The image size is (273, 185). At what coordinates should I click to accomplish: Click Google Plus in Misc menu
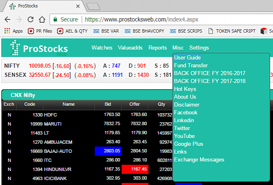point(189,144)
